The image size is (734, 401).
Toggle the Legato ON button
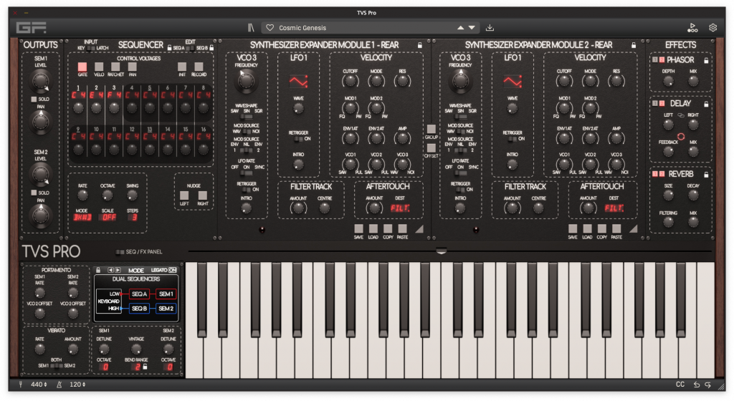pos(173,270)
